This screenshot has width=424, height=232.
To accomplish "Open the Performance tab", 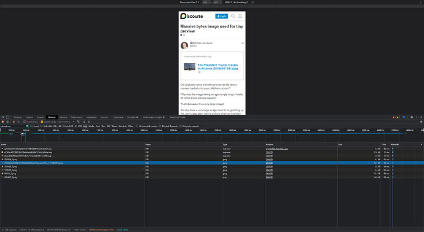I will (77, 117).
